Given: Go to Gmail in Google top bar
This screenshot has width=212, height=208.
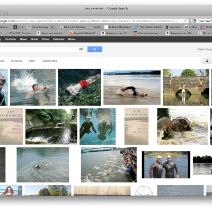Looking at the screenshot, I should (x=34, y=39).
